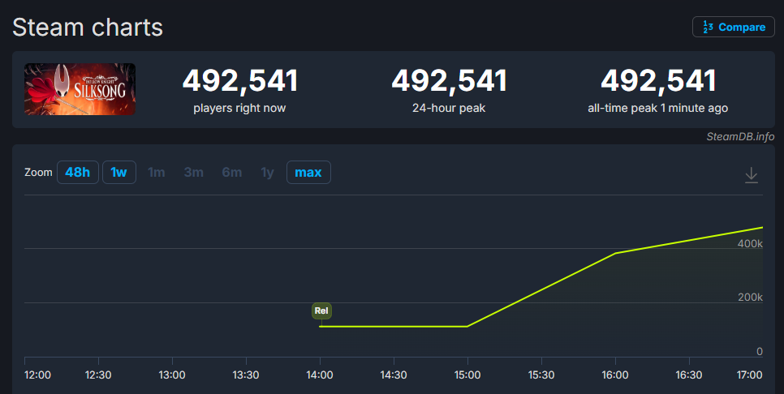This screenshot has height=394, width=784.
Task: Click the 13:00 x-axis label
Action: pyautogui.click(x=172, y=375)
